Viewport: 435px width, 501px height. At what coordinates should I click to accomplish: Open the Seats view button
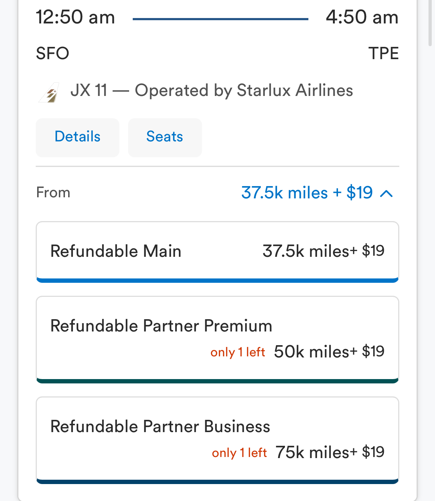[x=165, y=137]
